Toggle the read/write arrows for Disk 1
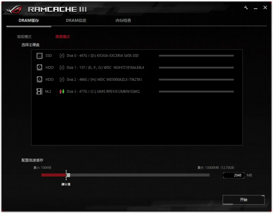This screenshot has height=213, width=273. coord(62,67)
